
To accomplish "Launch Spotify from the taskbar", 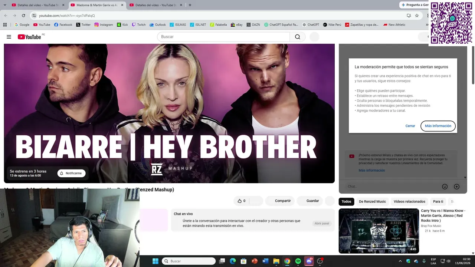I will 298,261.
